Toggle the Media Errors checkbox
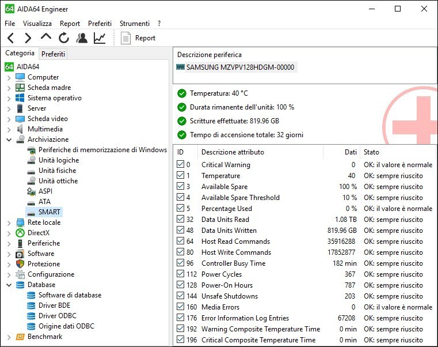Viewport: 438px width, 347px height. coord(181,307)
